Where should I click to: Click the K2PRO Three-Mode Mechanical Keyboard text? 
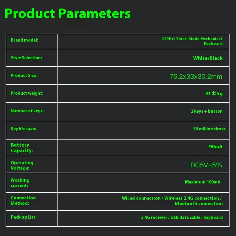point(192,41)
